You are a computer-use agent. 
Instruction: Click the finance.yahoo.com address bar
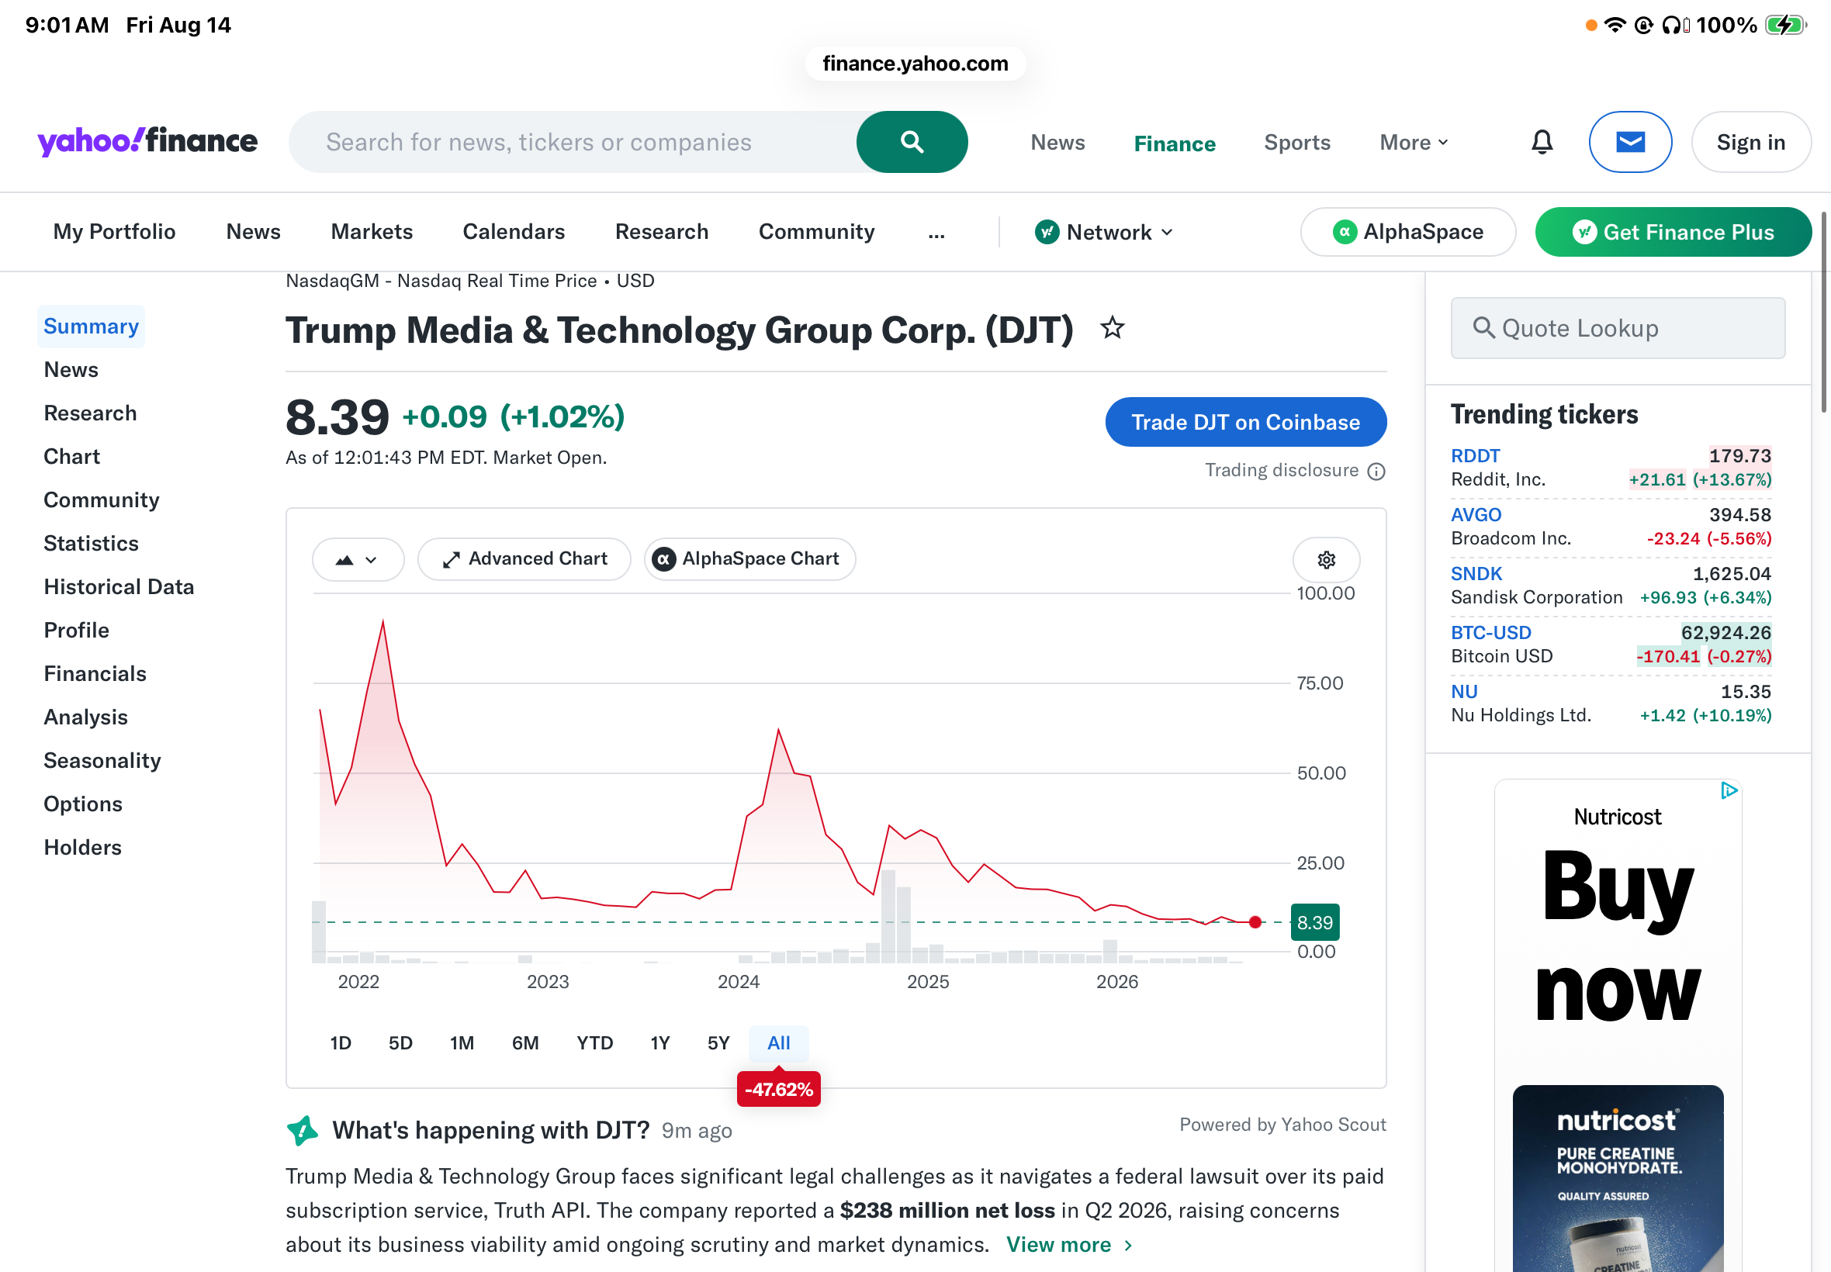coord(915,64)
